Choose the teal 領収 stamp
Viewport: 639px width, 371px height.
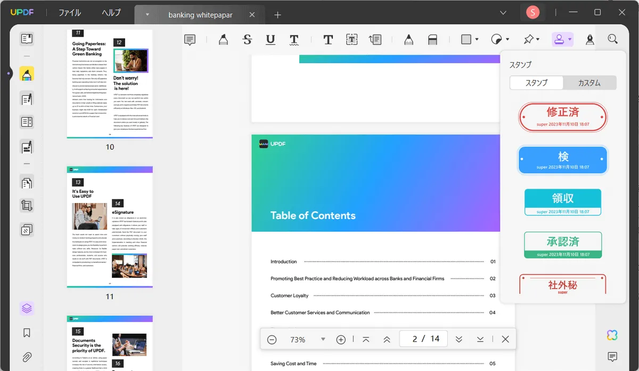click(x=563, y=202)
